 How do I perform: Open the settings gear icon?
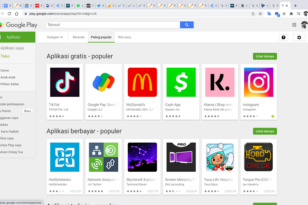pos(299,37)
